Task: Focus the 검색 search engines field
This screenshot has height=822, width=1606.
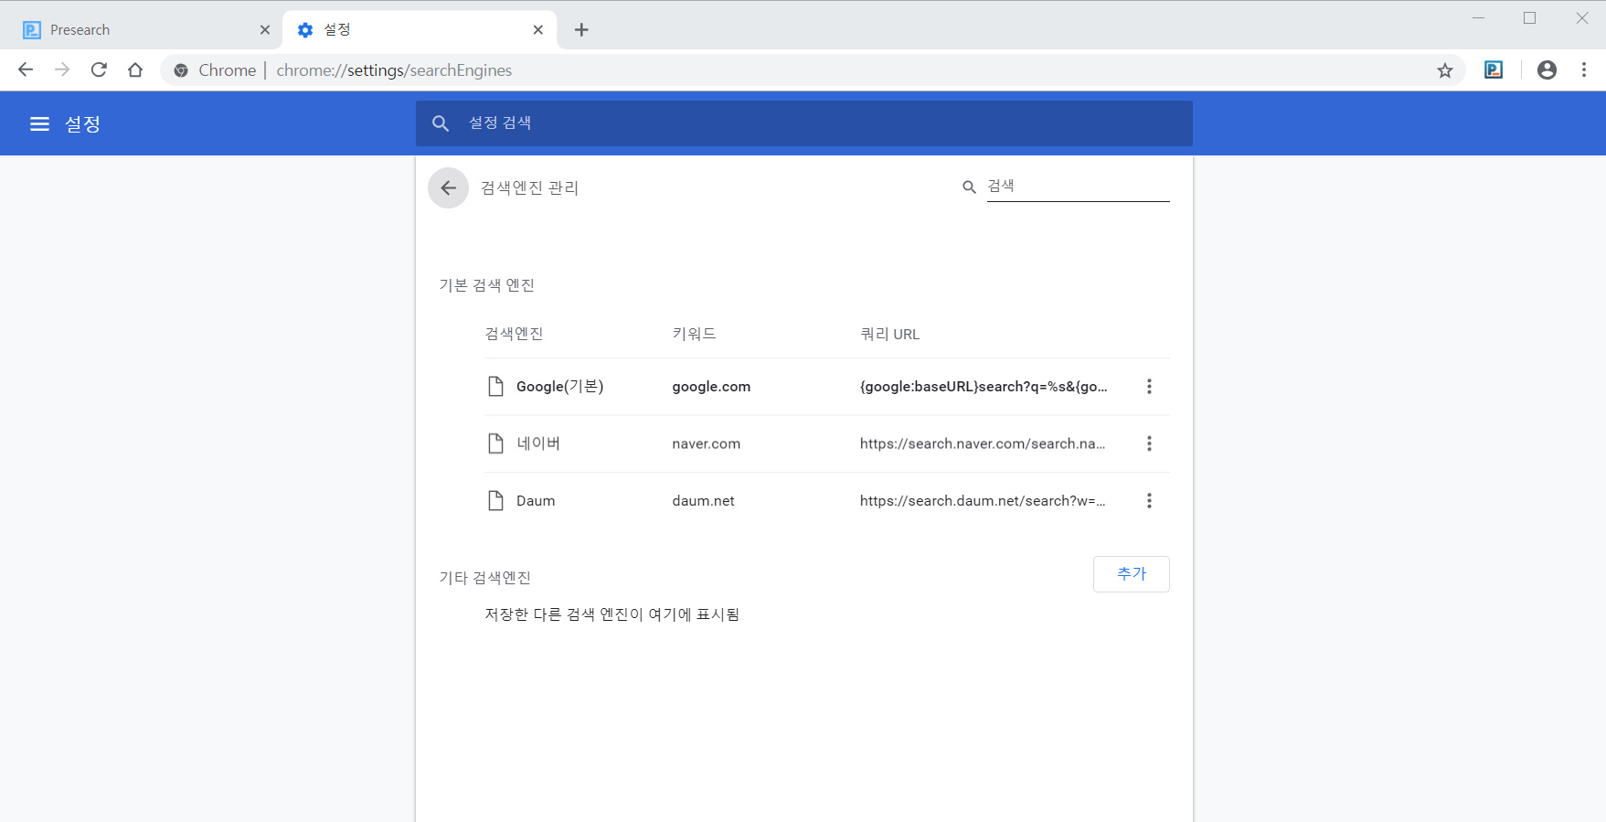Action: click(x=1079, y=187)
